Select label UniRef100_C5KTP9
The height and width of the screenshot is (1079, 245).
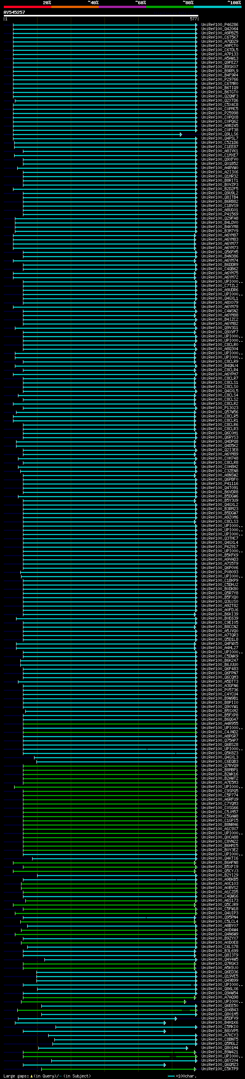click(220, 1069)
